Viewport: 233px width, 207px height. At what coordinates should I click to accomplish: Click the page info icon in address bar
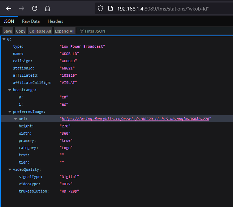tap(111, 8)
